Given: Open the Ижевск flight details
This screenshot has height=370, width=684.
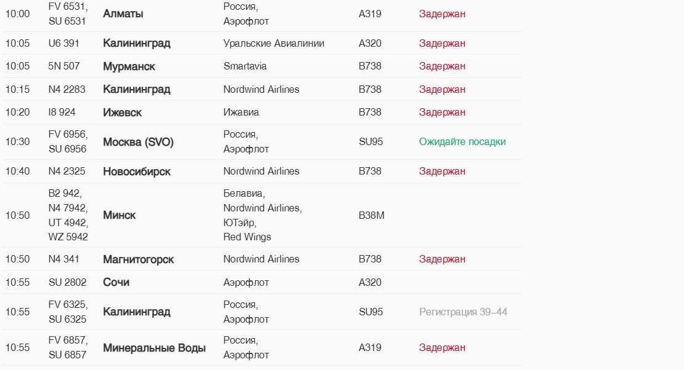Looking at the screenshot, I should coord(122,112).
